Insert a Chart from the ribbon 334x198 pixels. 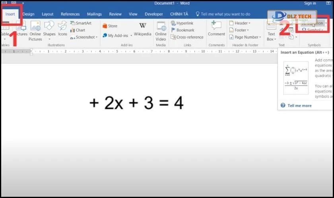tap(78, 30)
